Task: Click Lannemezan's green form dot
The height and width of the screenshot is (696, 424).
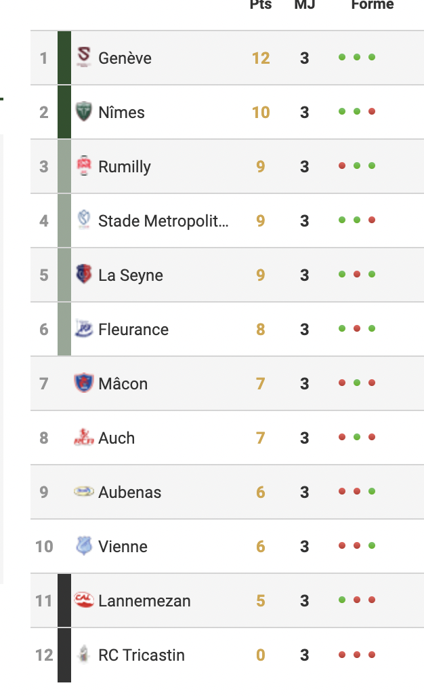Action: tap(342, 600)
